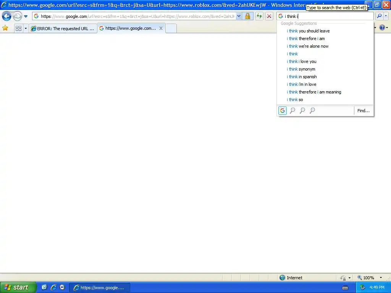Go back with the Back arrow button
Image resolution: width=391 pixels, height=293 pixels.
(6, 16)
